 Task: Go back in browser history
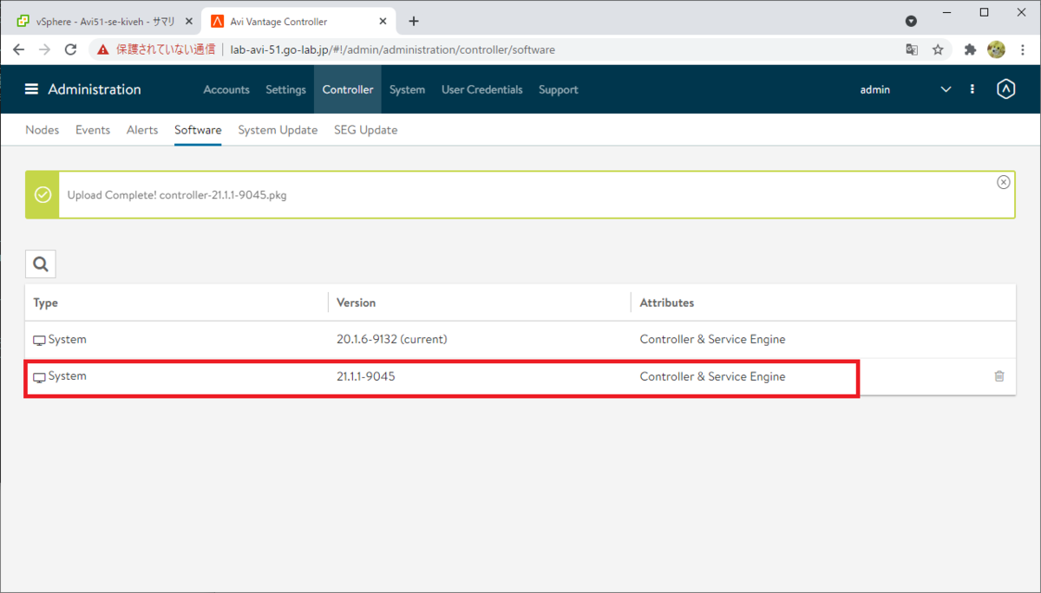tap(19, 49)
